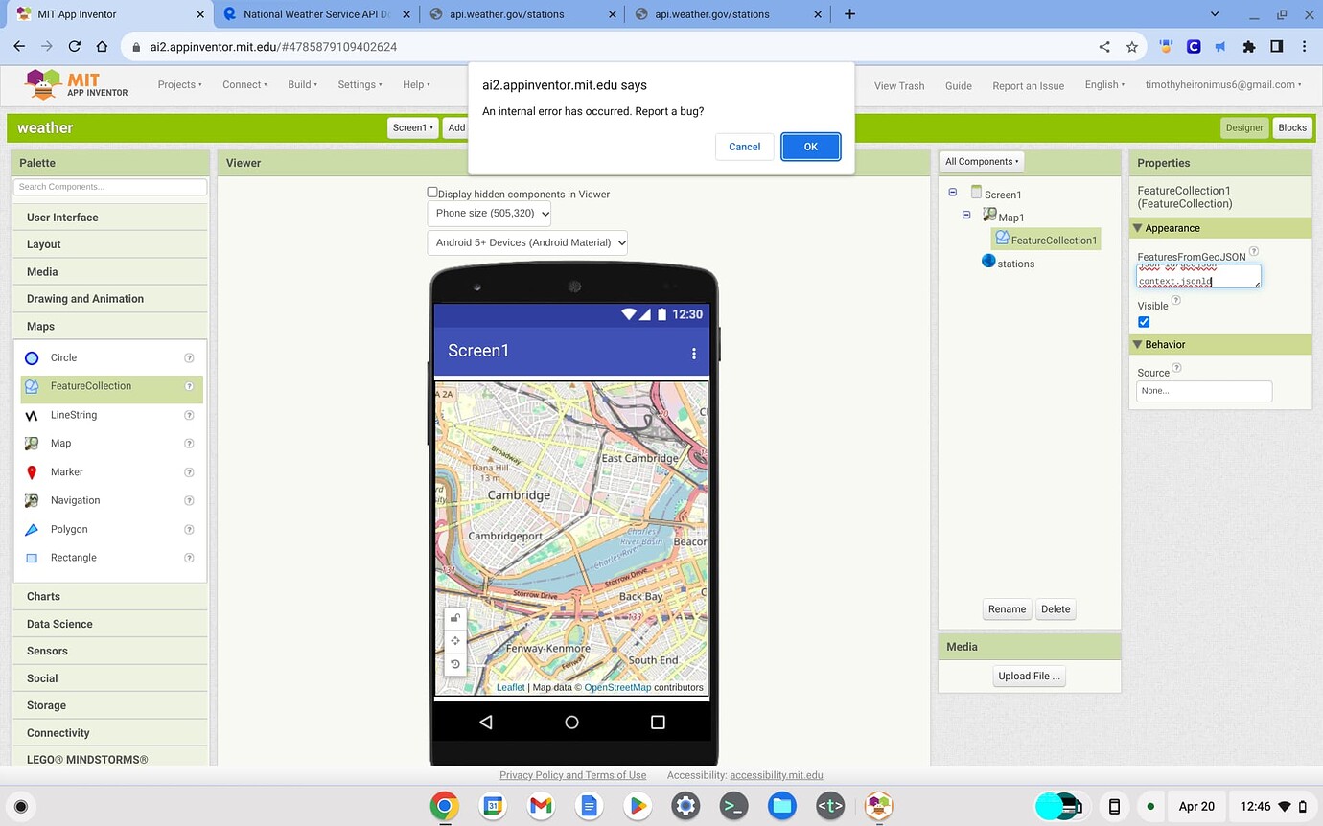Uncheck the Visible property checkbox
The width and height of the screenshot is (1323, 826).
[x=1144, y=322]
